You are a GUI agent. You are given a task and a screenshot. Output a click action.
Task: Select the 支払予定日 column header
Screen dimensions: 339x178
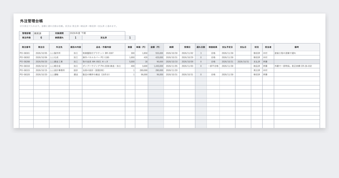point(227,47)
